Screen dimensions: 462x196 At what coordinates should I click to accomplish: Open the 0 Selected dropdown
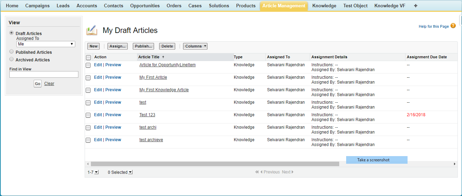pyautogui.click(x=130, y=172)
